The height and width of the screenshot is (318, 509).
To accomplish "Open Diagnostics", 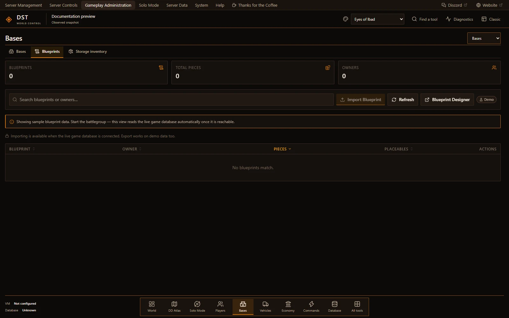I will click(459, 19).
